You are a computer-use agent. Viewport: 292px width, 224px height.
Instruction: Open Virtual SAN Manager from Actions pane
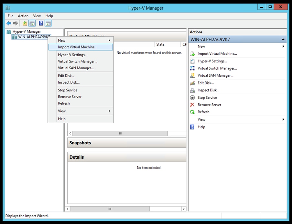click(215, 75)
